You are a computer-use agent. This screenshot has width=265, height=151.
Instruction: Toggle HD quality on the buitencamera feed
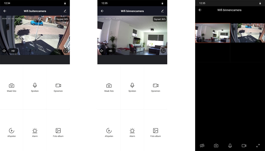click(x=13, y=51)
